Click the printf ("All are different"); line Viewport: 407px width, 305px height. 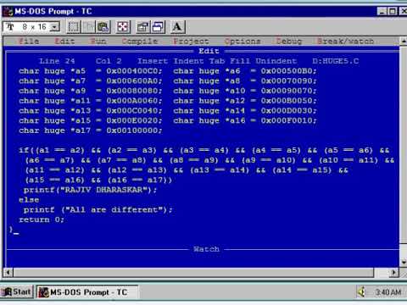(x=98, y=210)
